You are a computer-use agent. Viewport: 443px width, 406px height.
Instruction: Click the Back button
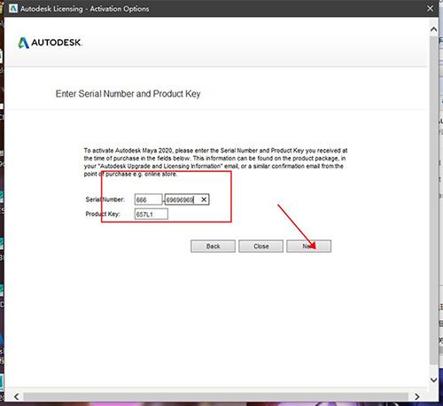(x=213, y=246)
